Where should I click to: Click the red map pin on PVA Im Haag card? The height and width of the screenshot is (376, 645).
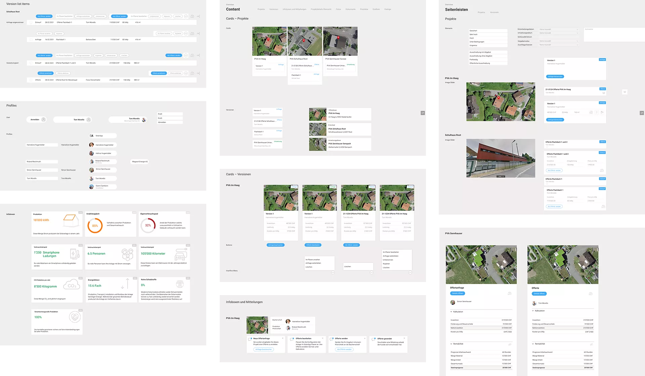[x=268, y=39]
